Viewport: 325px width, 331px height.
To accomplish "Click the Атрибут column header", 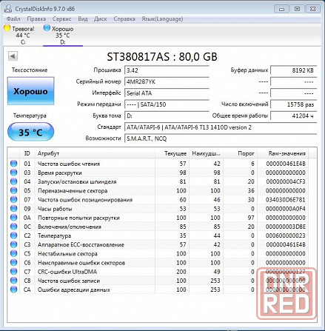I will pyautogui.click(x=95, y=153).
